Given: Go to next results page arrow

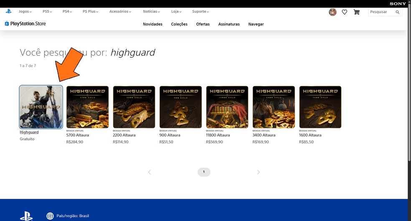Looking at the screenshot, I should click(259, 172).
